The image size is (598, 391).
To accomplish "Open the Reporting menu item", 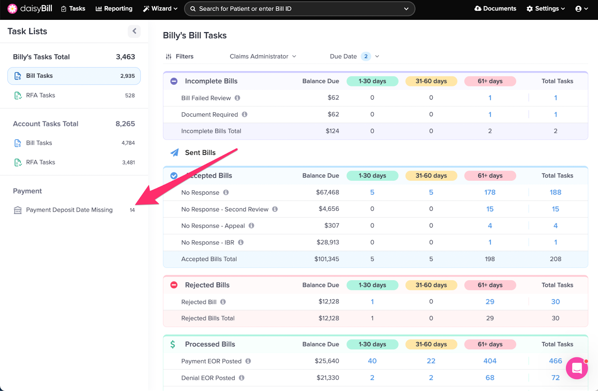I will (x=114, y=9).
